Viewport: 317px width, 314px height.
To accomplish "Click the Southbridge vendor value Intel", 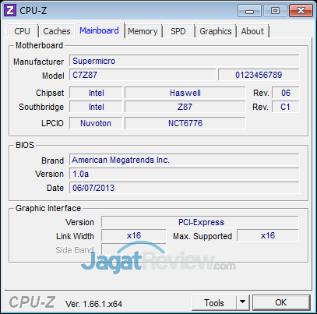I will click(x=96, y=107).
